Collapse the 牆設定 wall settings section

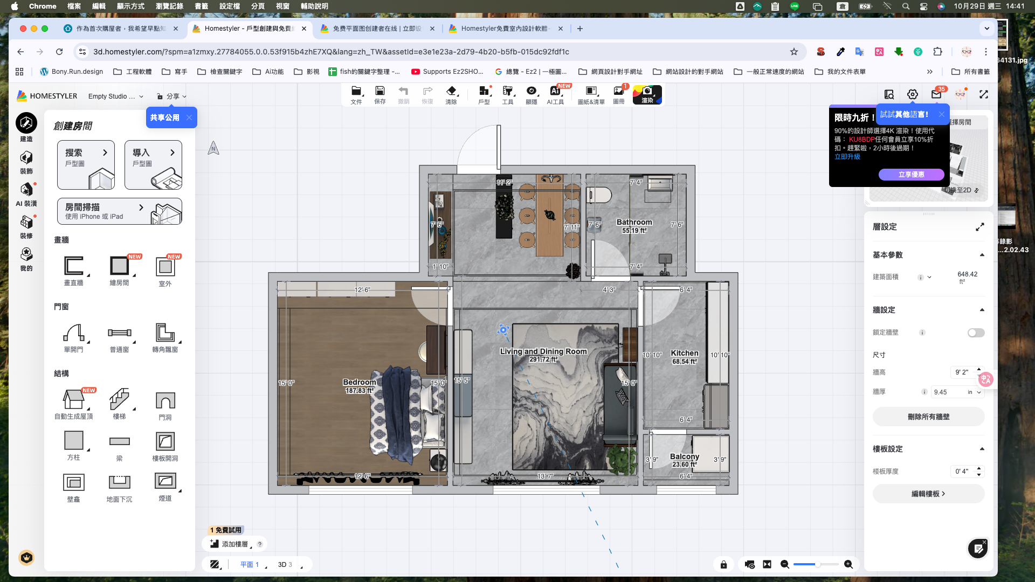pyautogui.click(x=982, y=310)
